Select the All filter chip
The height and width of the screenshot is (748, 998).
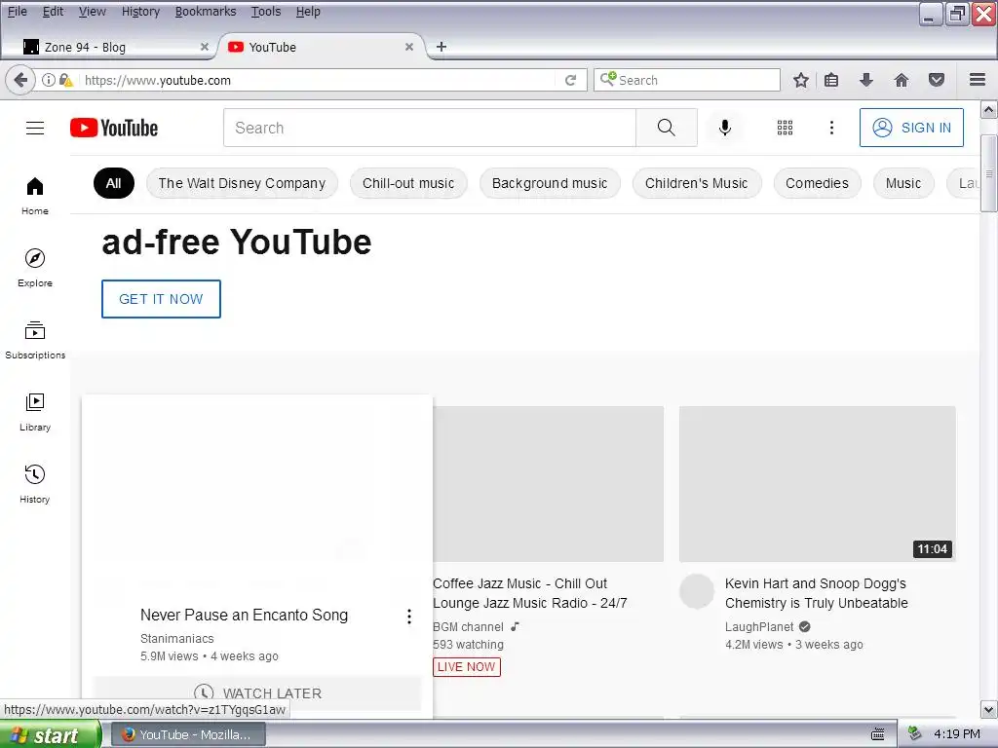[x=113, y=183]
